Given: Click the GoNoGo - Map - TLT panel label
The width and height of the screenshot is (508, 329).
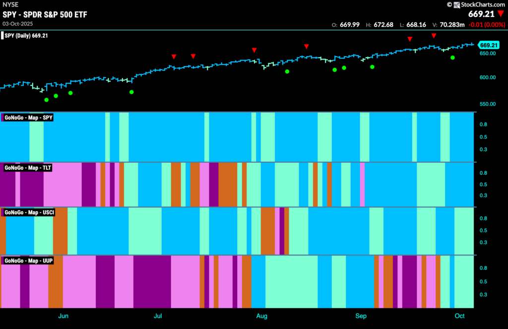Looking at the screenshot, I should click(x=28, y=168).
